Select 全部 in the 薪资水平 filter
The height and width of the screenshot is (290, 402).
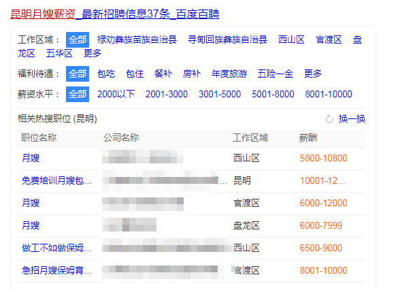click(78, 94)
